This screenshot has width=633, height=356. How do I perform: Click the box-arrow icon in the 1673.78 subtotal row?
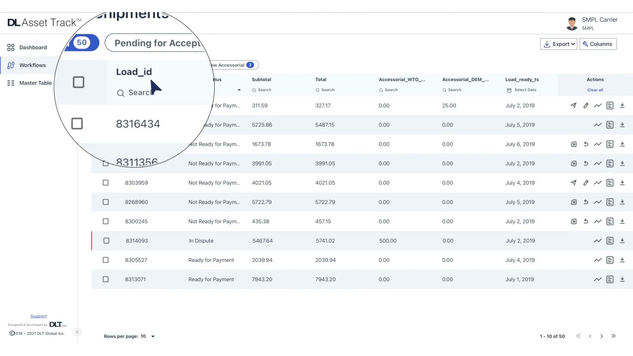coord(574,144)
